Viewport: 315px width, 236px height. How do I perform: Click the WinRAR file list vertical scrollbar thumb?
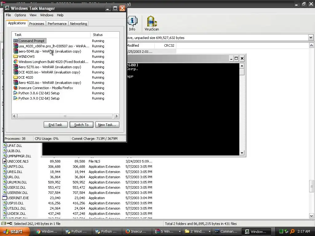point(311,186)
